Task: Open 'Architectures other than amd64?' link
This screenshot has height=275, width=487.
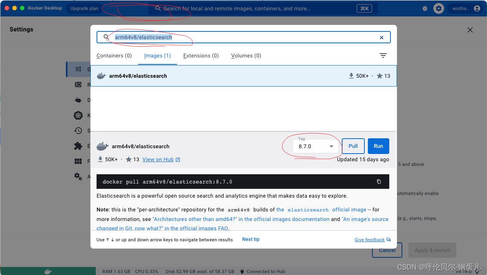Action: [241, 219]
